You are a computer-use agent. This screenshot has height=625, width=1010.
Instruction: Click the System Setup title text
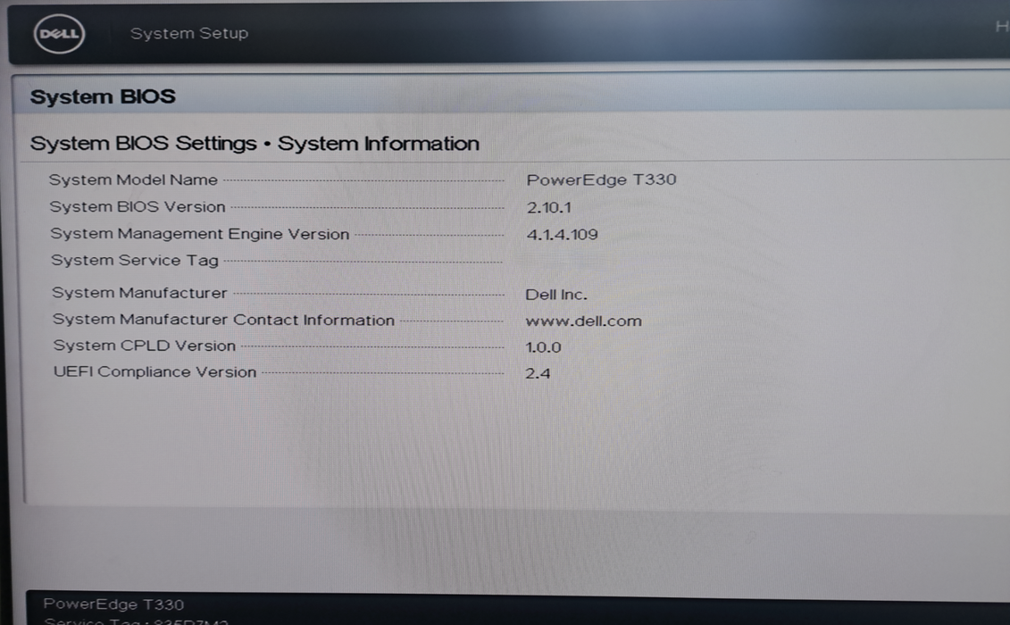(189, 33)
